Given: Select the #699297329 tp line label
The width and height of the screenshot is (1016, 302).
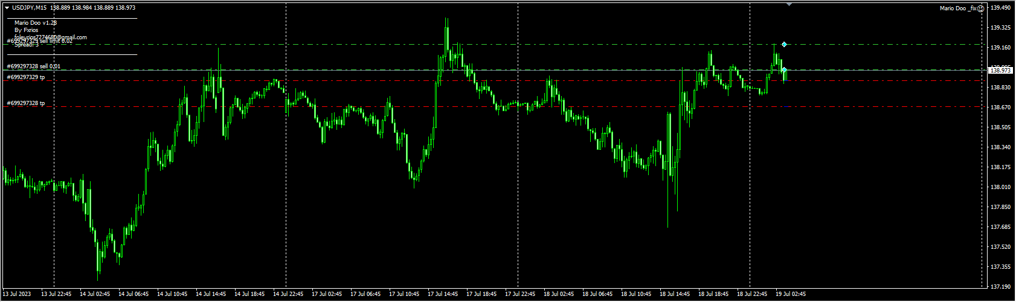Looking at the screenshot, I should click(x=26, y=77).
